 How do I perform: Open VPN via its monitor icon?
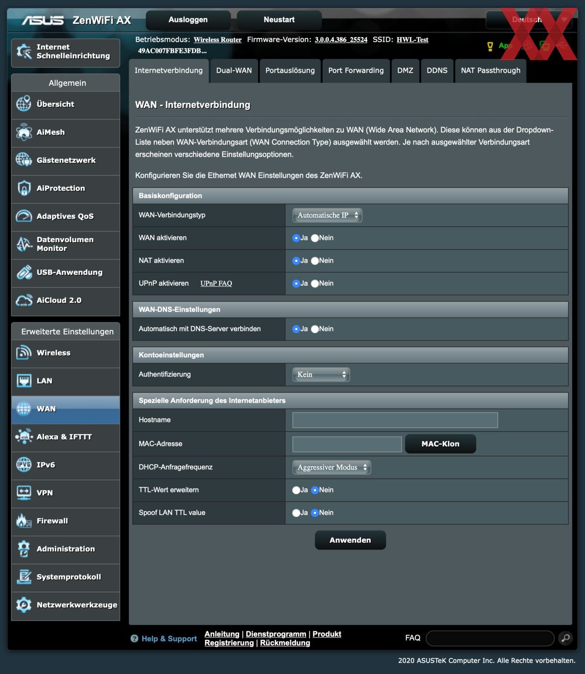(x=24, y=493)
